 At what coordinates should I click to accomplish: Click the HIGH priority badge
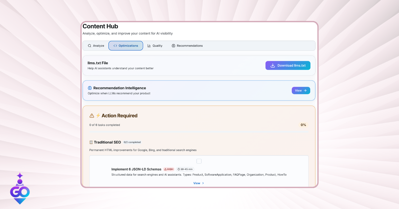[169, 169]
